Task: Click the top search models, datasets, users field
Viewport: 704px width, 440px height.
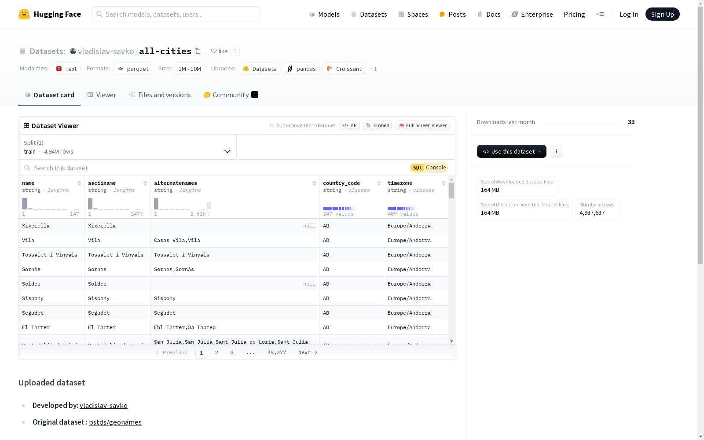Action: click(176, 14)
